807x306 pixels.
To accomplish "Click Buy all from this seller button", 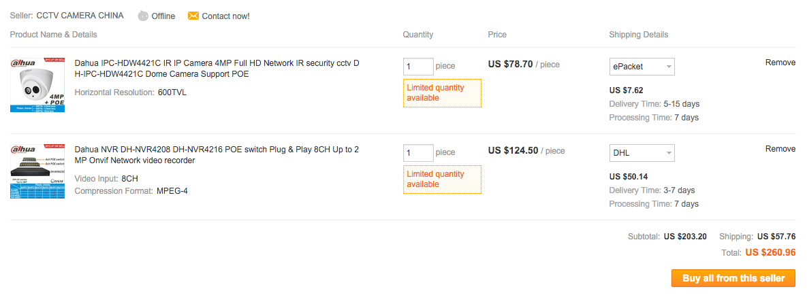I will tap(733, 278).
